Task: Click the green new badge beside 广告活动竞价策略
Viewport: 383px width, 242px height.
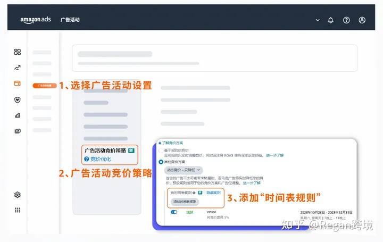Action: [131, 151]
